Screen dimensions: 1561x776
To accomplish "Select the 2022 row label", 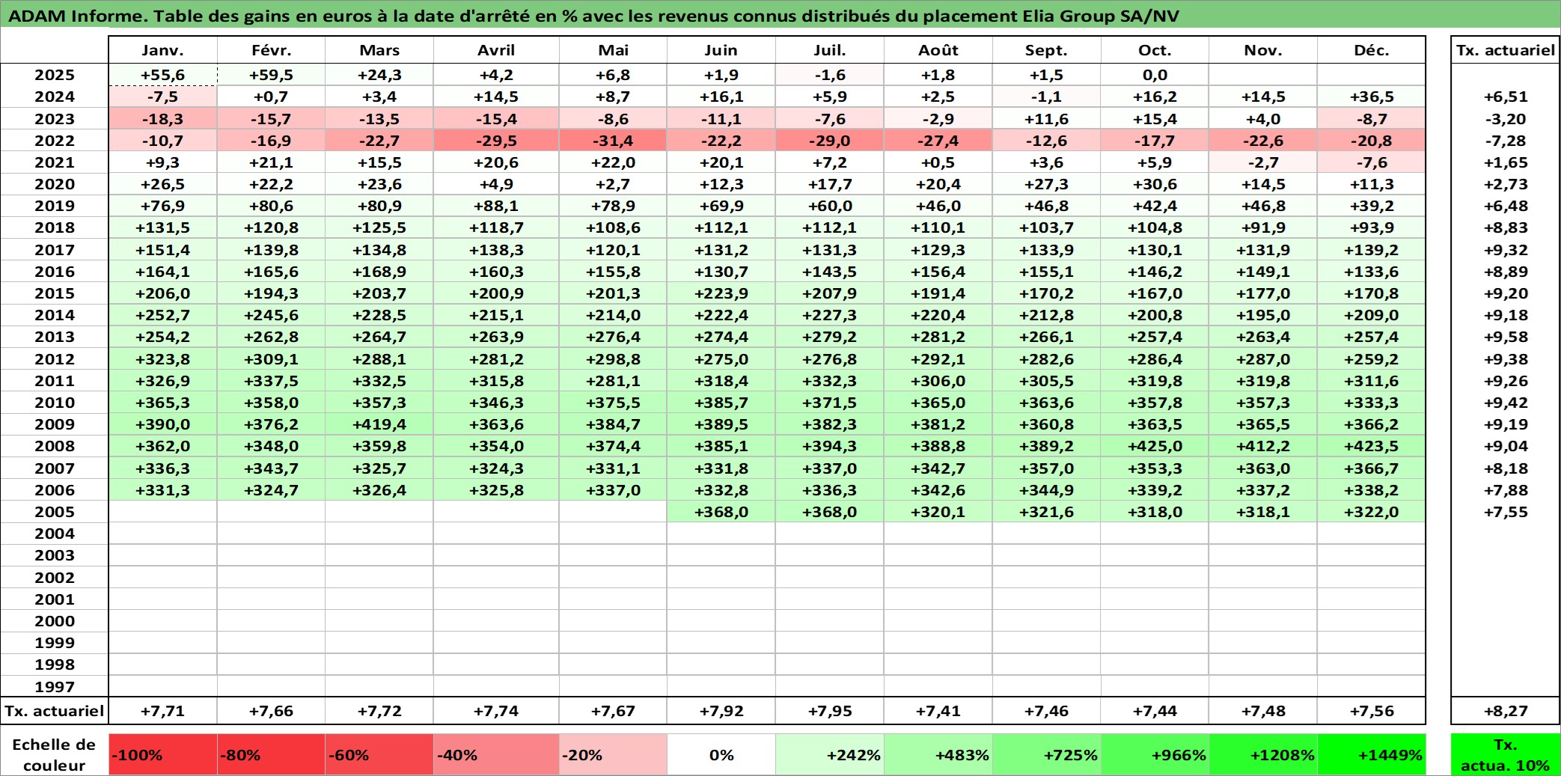I will coord(55,141).
